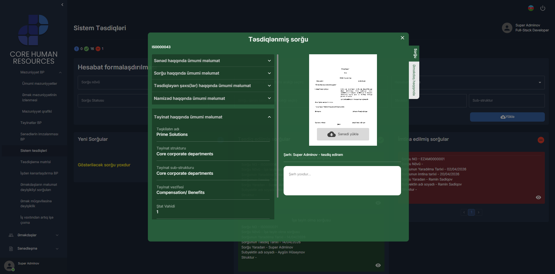This screenshot has height=274, width=555.
Task: View details of rejected request EZAM0000001
Action: (x=538, y=197)
